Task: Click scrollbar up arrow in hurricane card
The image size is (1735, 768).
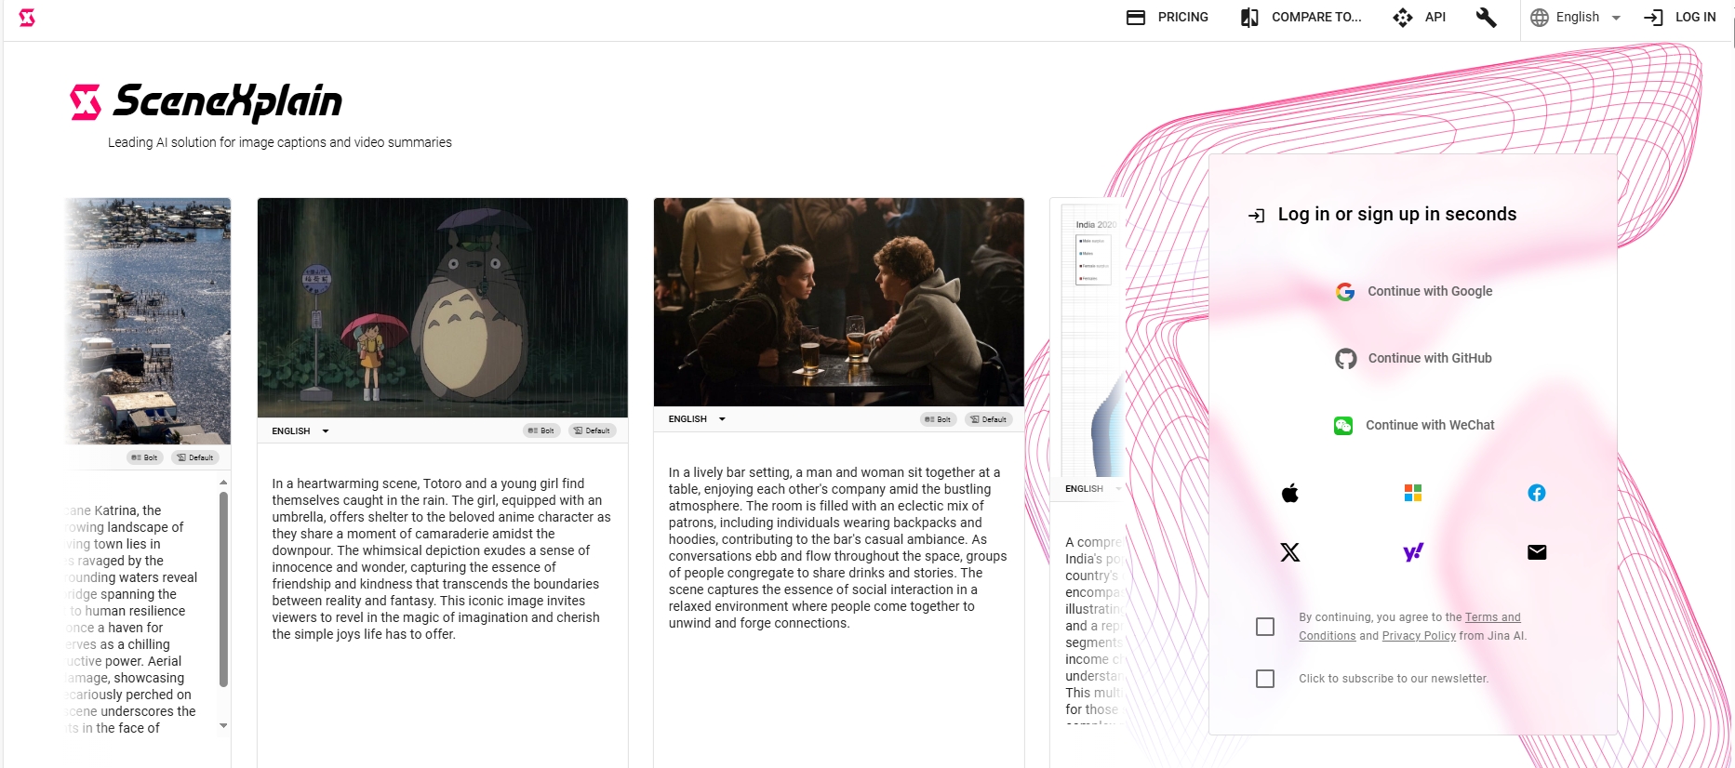Action: pos(223,483)
